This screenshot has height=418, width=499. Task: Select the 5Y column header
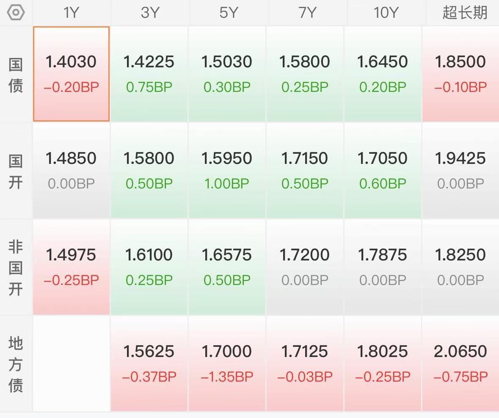228,13
